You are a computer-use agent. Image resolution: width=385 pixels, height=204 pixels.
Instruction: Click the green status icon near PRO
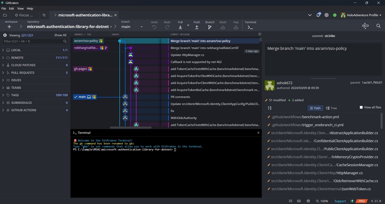pyautogui.click(x=353, y=201)
